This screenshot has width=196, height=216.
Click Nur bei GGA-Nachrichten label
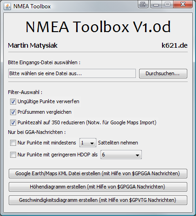coord(37,132)
